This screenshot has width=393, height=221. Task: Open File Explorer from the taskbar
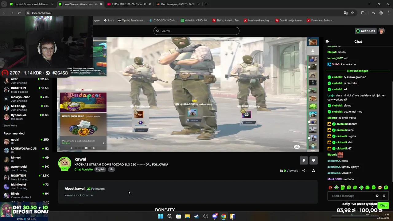click(188, 216)
